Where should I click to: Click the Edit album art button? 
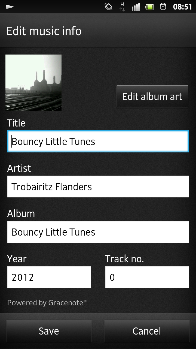click(x=152, y=97)
